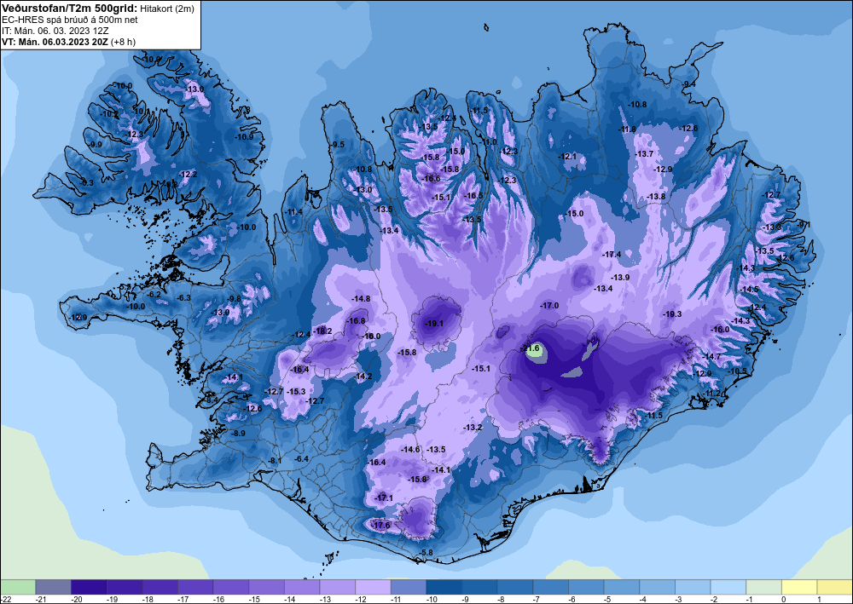
Task: Click the -8.4 temperature value
Action: point(212,400)
